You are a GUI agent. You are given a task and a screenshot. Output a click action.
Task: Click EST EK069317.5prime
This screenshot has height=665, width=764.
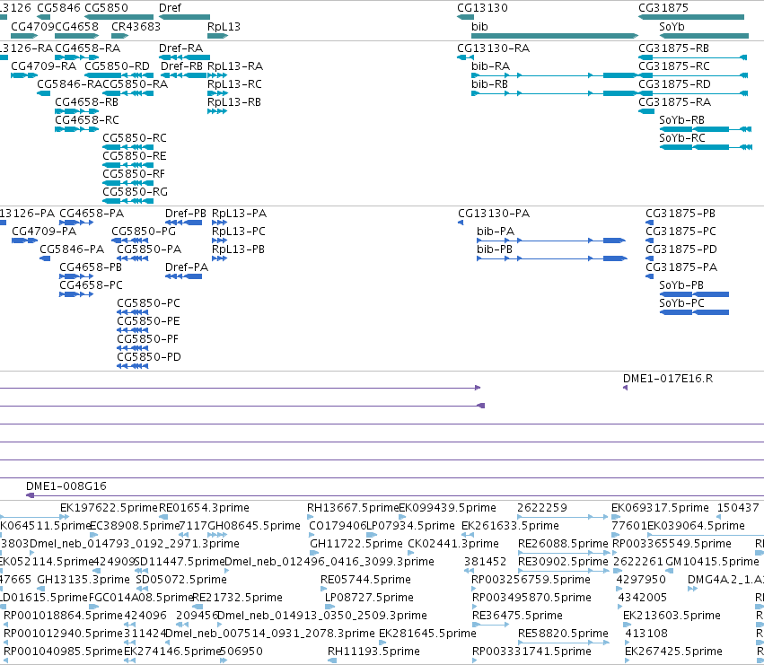660,508
